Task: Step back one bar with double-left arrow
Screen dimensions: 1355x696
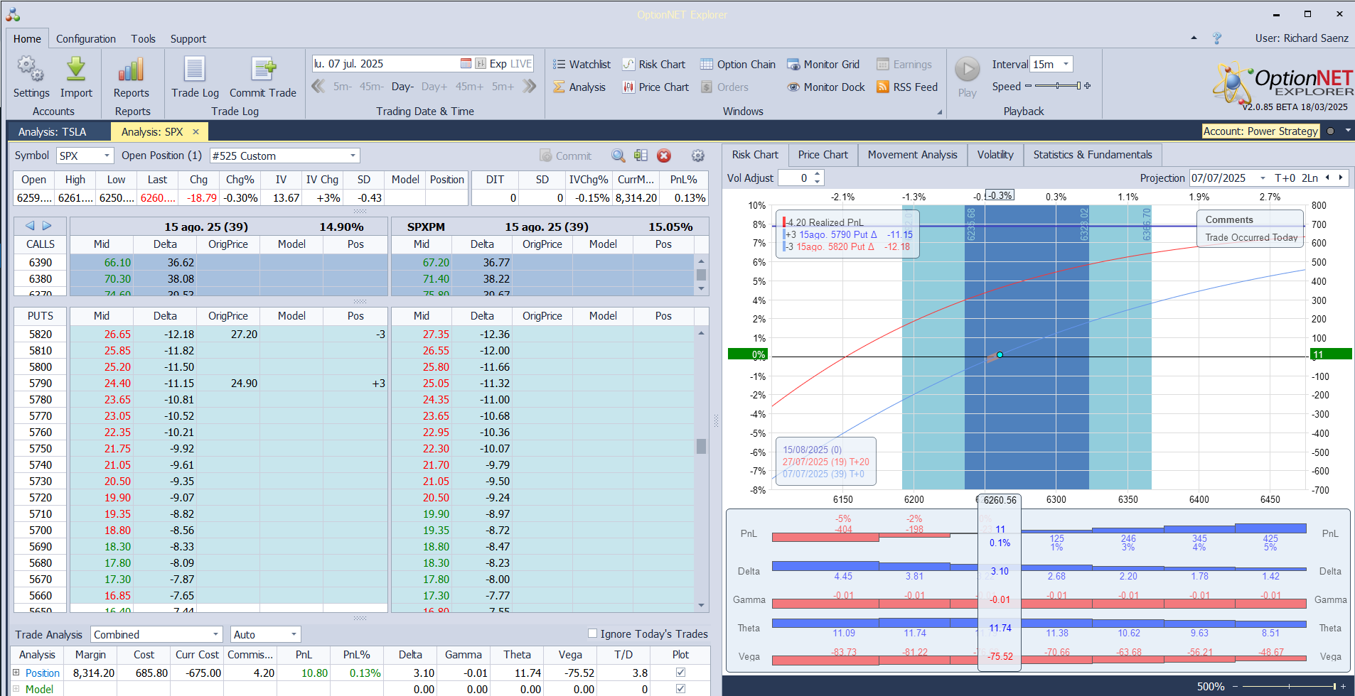Action: click(x=318, y=87)
